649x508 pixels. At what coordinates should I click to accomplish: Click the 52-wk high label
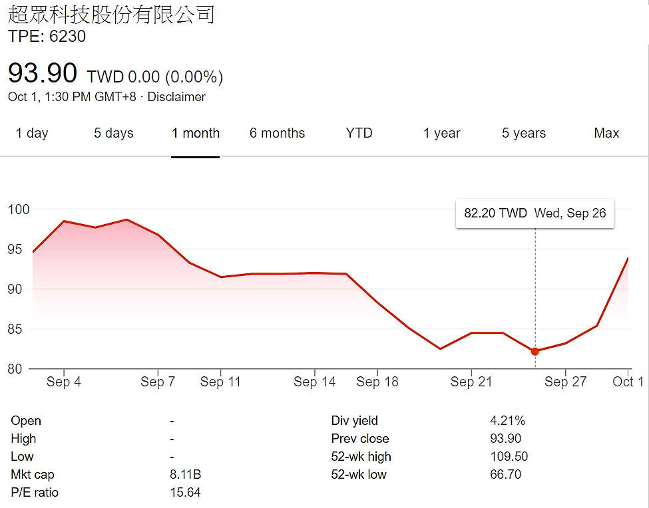[361, 457]
